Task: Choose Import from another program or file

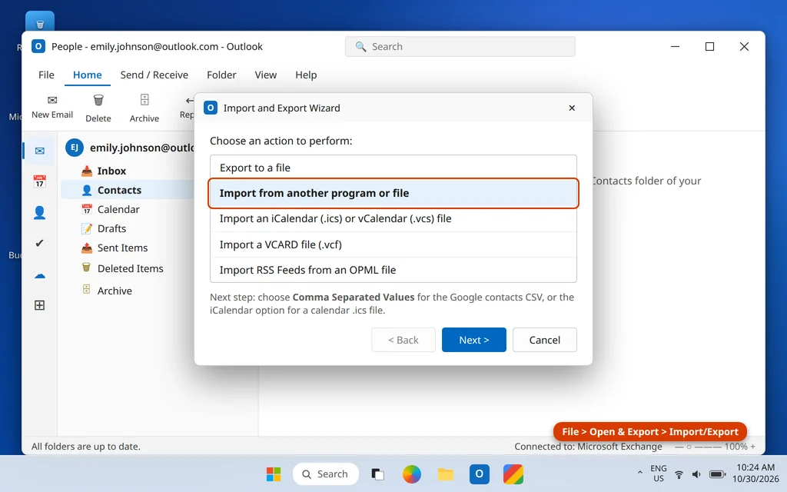Action: (x=393, y=193)
